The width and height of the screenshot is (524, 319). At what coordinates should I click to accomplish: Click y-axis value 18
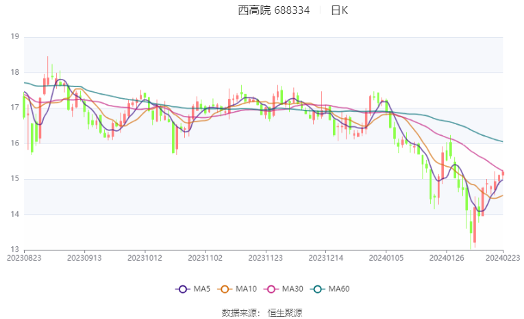pyautogui.click(x=14, y=72)
